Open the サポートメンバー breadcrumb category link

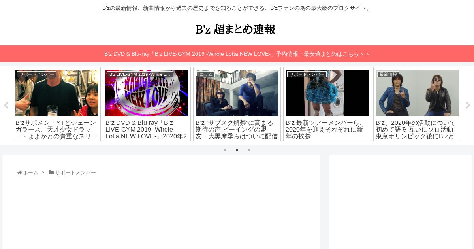click(75, 173)
